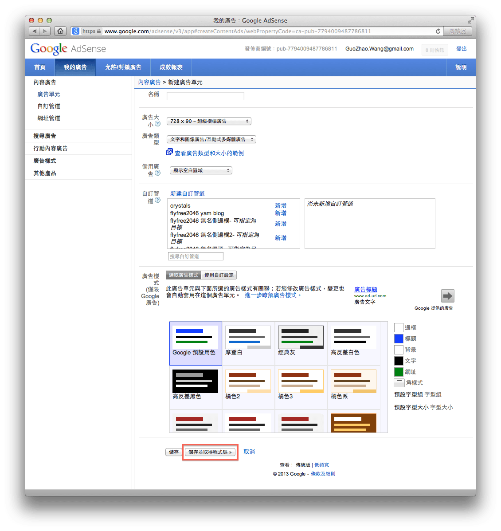Click the 儲存並取得程式碼 button
The width and height of the screenshot is (501, 531).
click(x=210, y=451)
